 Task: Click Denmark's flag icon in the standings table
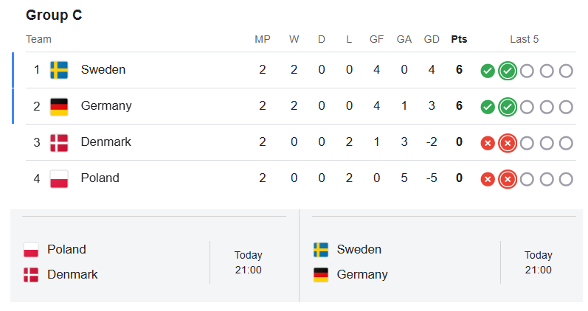pyautogui.click(x=59, y=143)
